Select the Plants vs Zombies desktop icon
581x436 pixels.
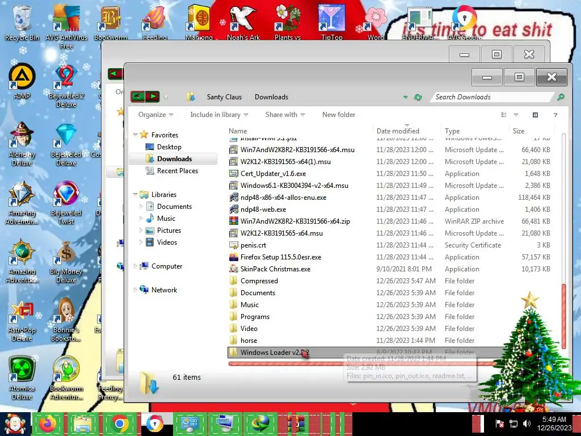288,22
